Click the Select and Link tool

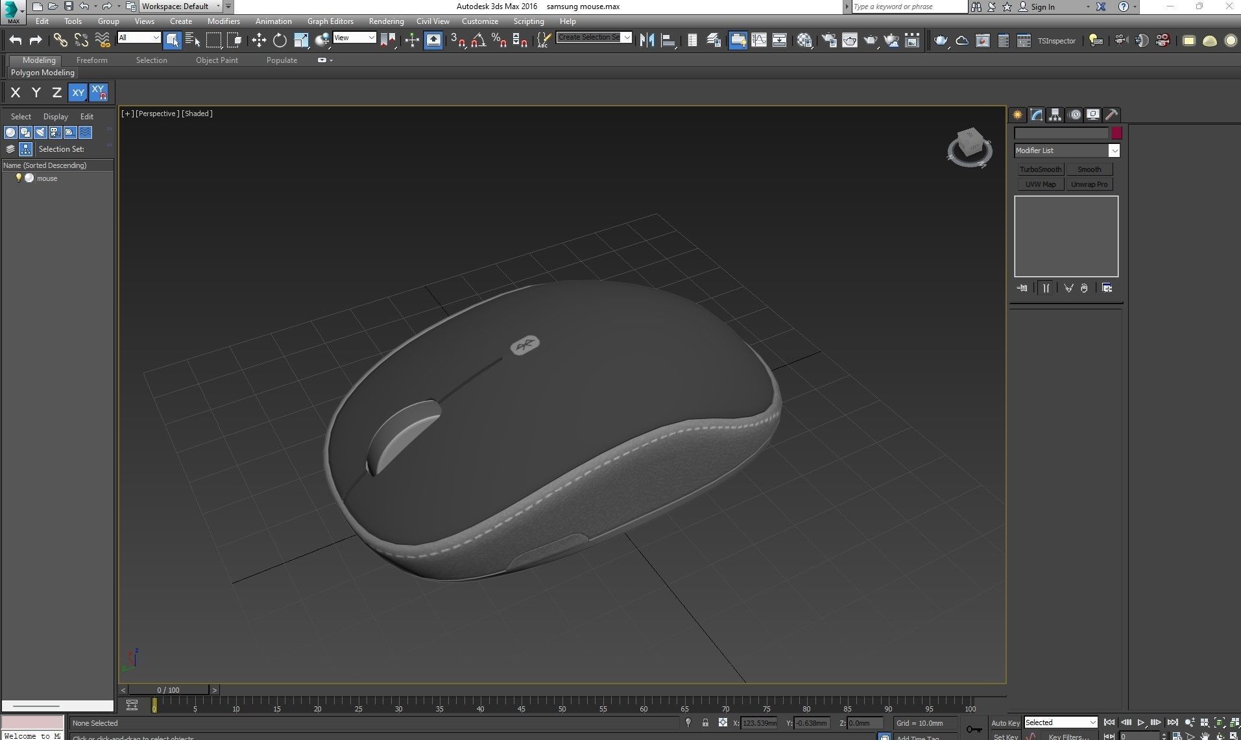coord(60,40)
